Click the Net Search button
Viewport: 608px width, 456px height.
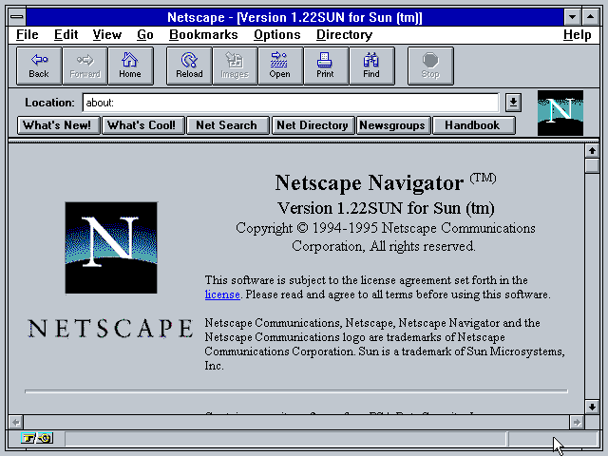227,125
